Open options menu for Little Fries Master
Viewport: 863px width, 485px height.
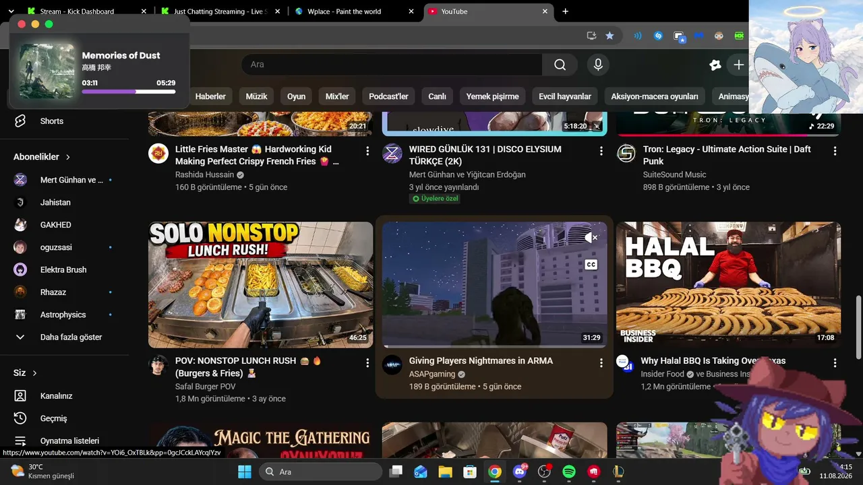point(367,151)
